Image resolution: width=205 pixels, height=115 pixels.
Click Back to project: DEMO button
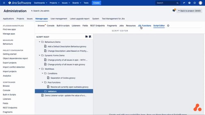click(x=189, y=11)
